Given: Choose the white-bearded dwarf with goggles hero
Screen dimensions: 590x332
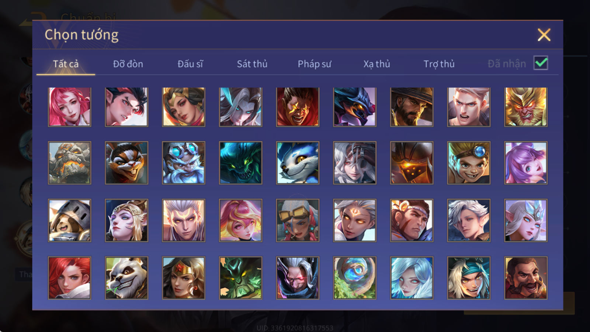Looking at the screenshot, I should (184, 163).
